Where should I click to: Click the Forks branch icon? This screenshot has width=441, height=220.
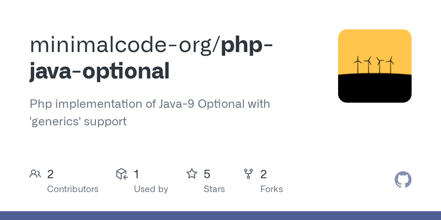tap(248, 174)
